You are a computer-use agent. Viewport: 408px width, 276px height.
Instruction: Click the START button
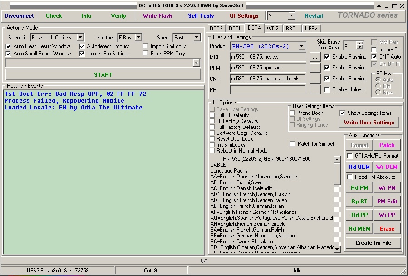coord(103,75)
